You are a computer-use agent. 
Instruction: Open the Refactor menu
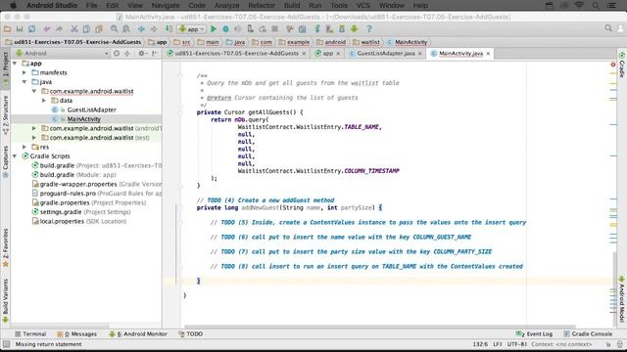(262, 5)
